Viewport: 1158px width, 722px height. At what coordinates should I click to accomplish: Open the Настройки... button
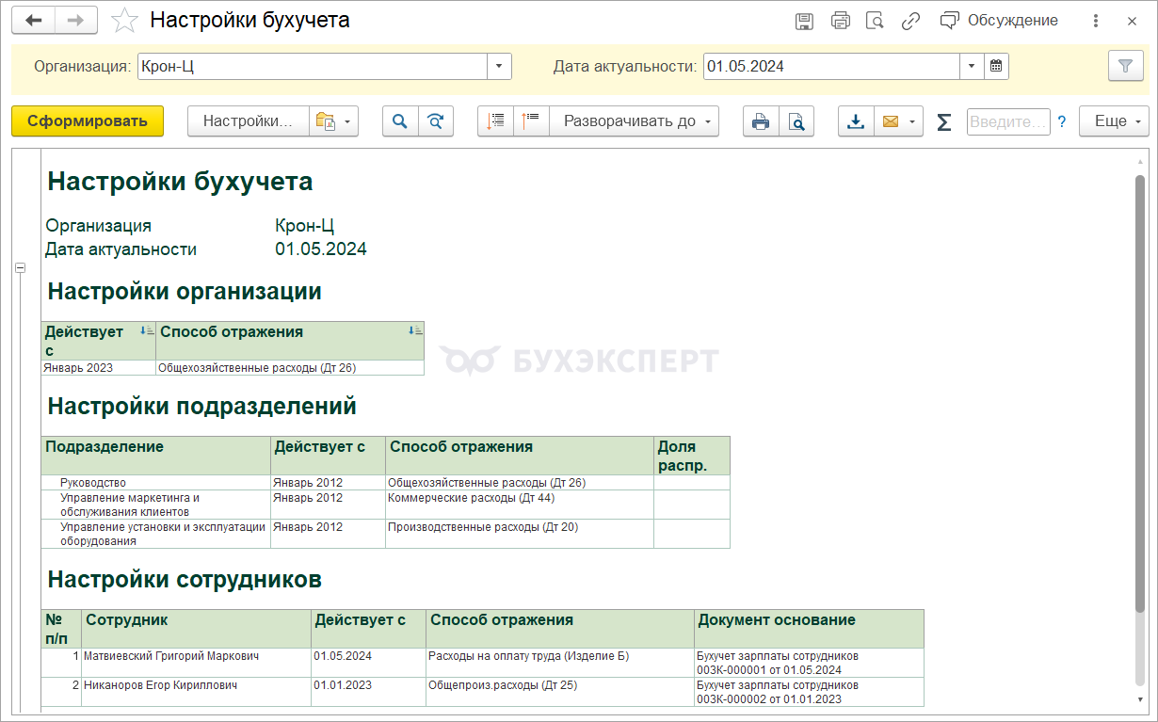coord(249,121)
